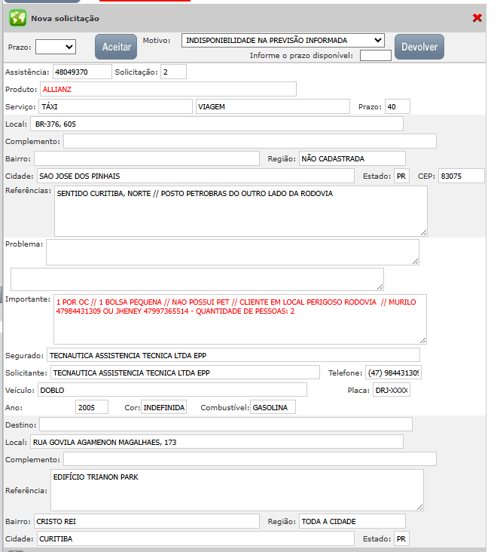Image resolution: width=497 pixels, height=552 pixels.
Task: Click the service field showing VIAGEM
Action: pos(273,106)
